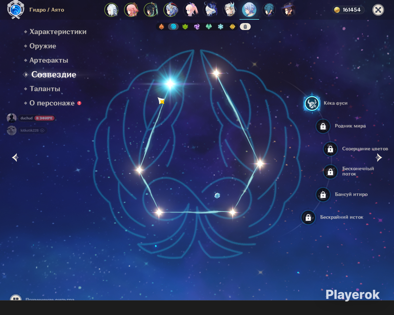394x315 pixels.
Task: Select the first white-haired character portrait
Action: coord(112,10)
